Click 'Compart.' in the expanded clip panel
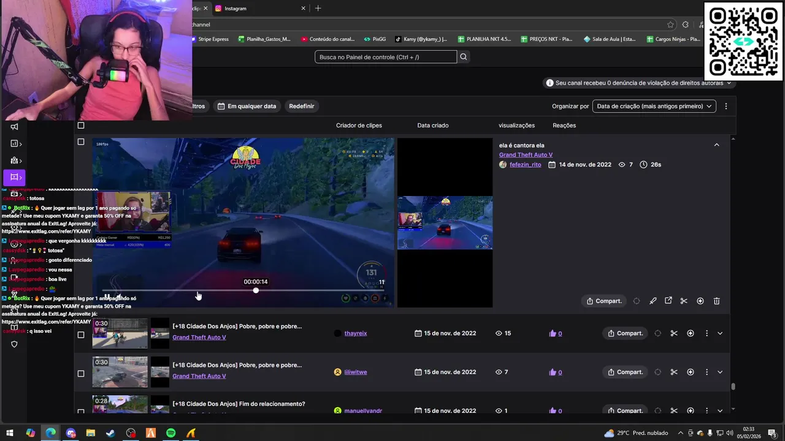Image resolution: width=785 pixels, height=441 pixels. 604,301
